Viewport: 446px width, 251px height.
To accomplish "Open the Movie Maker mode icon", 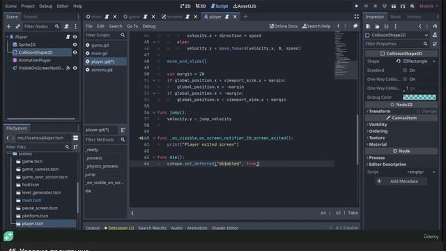I will point(412,6).
